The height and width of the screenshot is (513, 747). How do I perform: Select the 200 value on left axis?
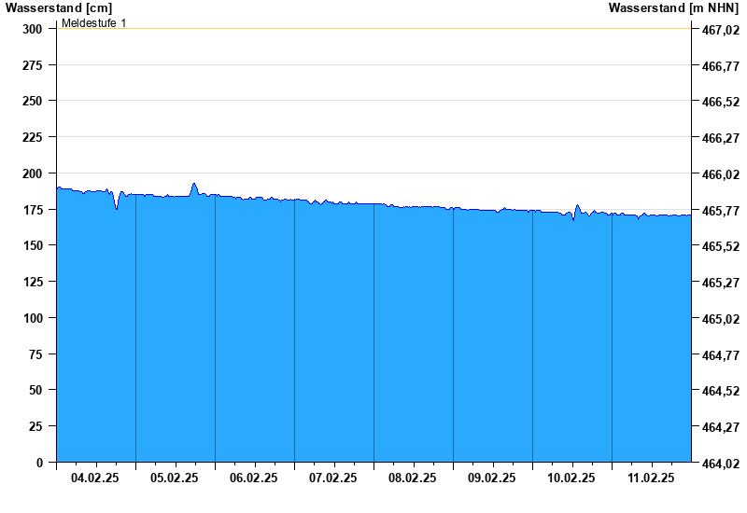pyautogui.click(x=33, y=173)
